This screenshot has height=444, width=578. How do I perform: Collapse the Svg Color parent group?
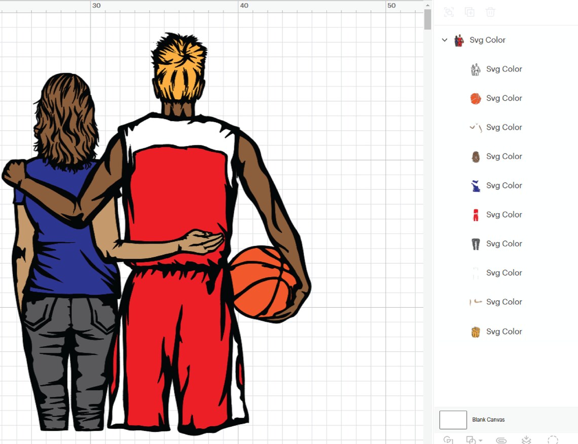445,40
